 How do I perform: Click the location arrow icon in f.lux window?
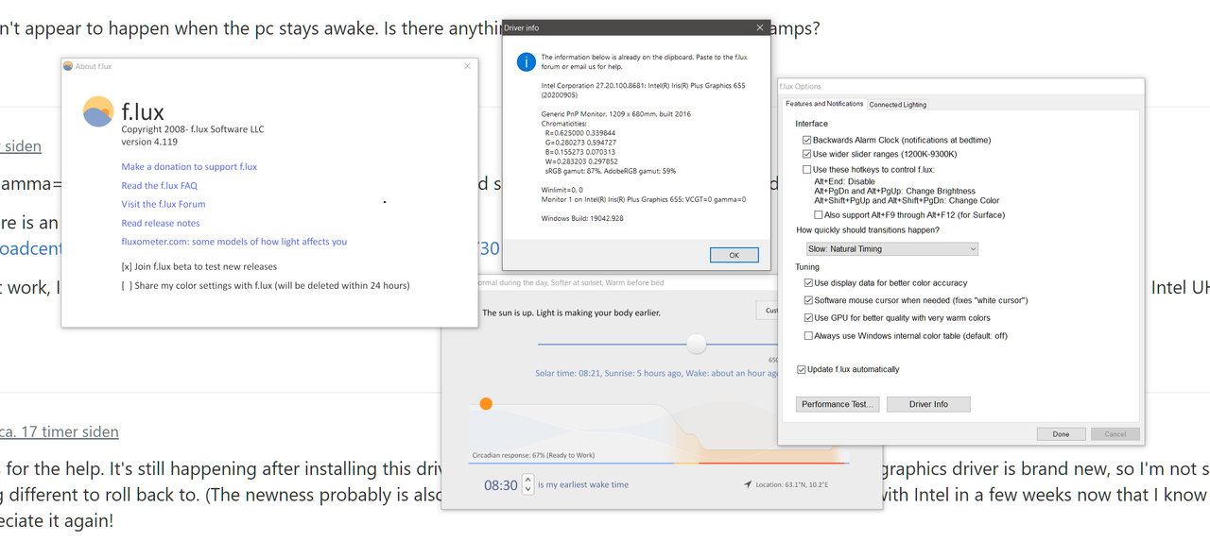[748, 485]
